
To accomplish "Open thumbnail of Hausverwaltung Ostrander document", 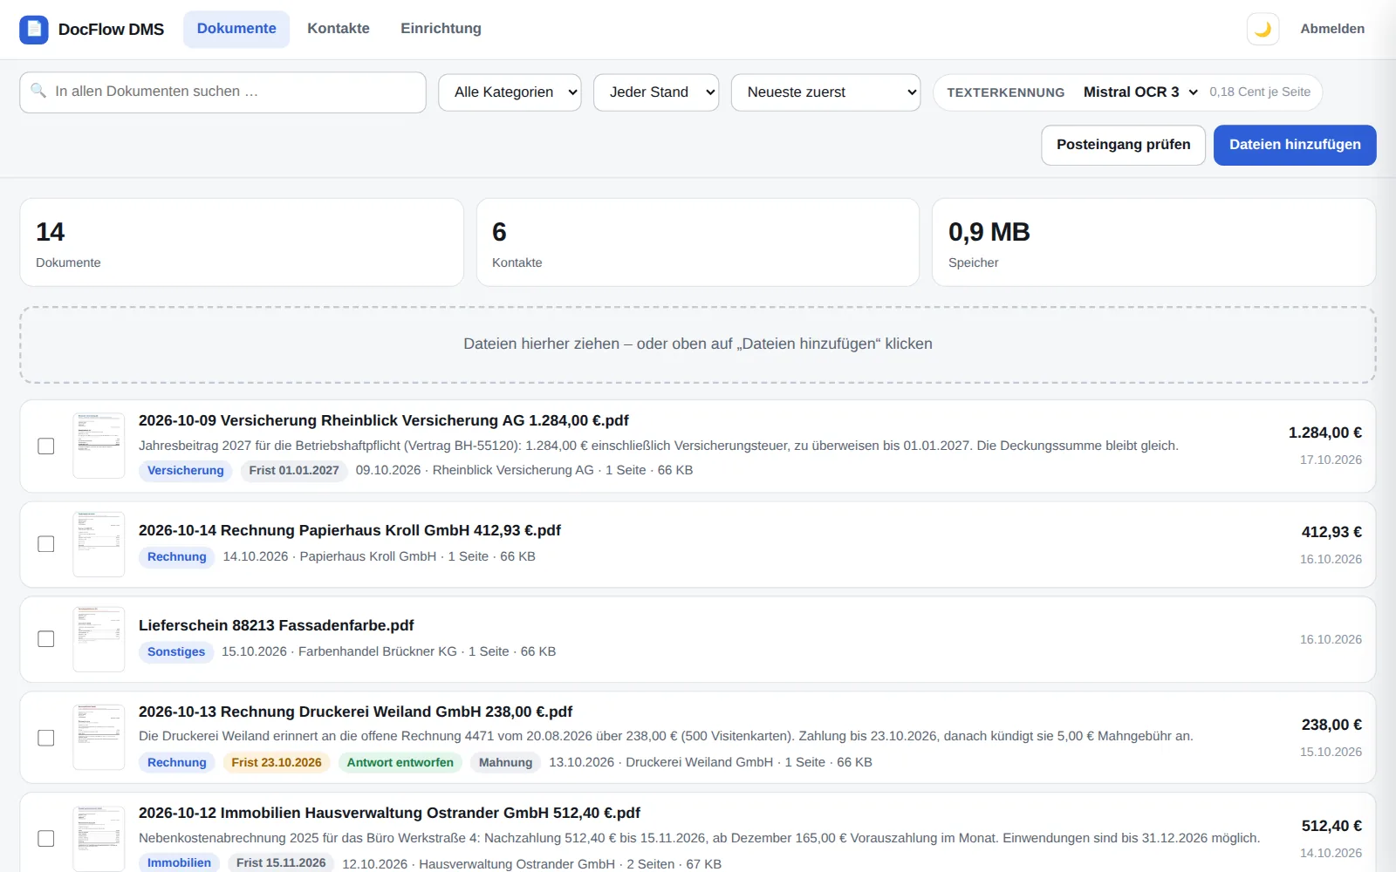I will click(99, 838).
